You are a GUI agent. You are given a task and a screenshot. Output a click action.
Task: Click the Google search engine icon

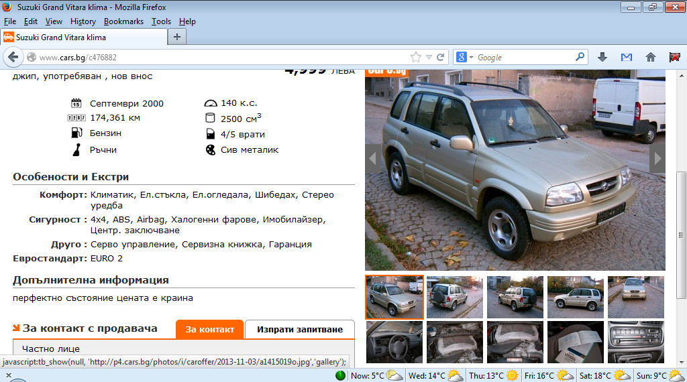pyautogui.click(x=462, y=58)
